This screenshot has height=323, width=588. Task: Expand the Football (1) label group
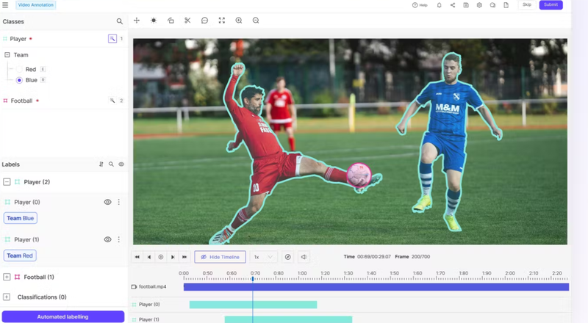7,277
